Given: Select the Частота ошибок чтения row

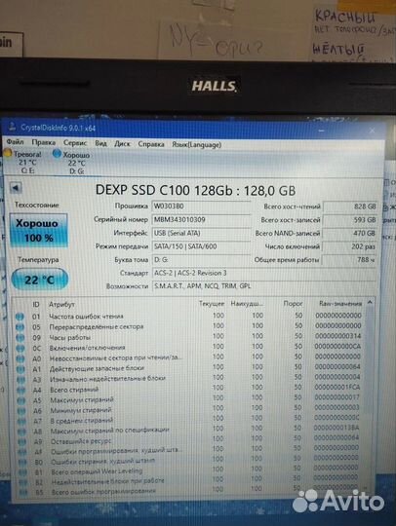Looking at the screenshot, I should point(189,316).
